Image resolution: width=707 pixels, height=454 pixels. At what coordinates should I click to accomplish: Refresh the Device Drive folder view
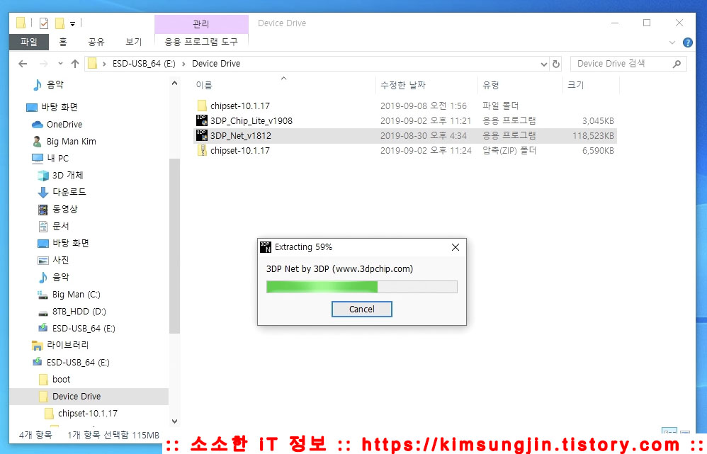pyautogui.click(x=556, y=64)
